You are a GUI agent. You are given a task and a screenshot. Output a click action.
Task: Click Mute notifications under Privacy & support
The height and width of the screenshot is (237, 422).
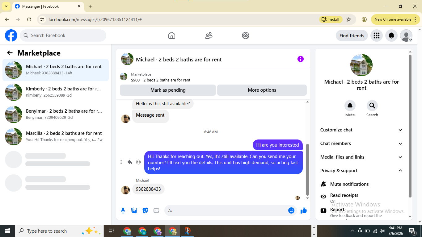[x=361, y=184]
